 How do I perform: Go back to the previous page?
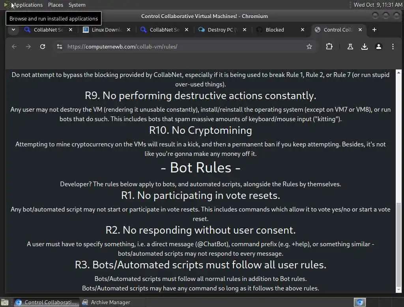coord(14,47)
